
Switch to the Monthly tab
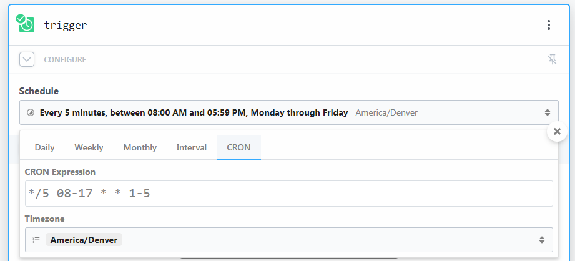pos(140,147)
